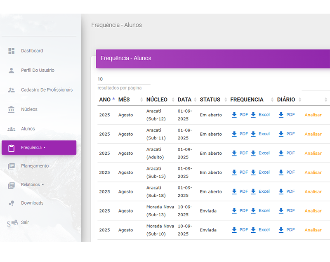Download Diário PDF for Morada Nova (Sub-13)
330x262 pixels.
287,211
